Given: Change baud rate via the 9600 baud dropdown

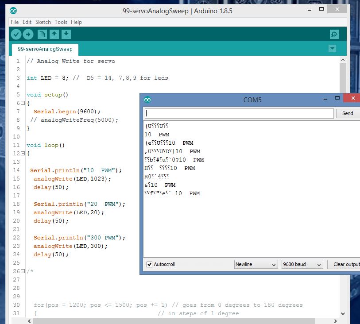Looking at the screenshot, I should (302, 264).
